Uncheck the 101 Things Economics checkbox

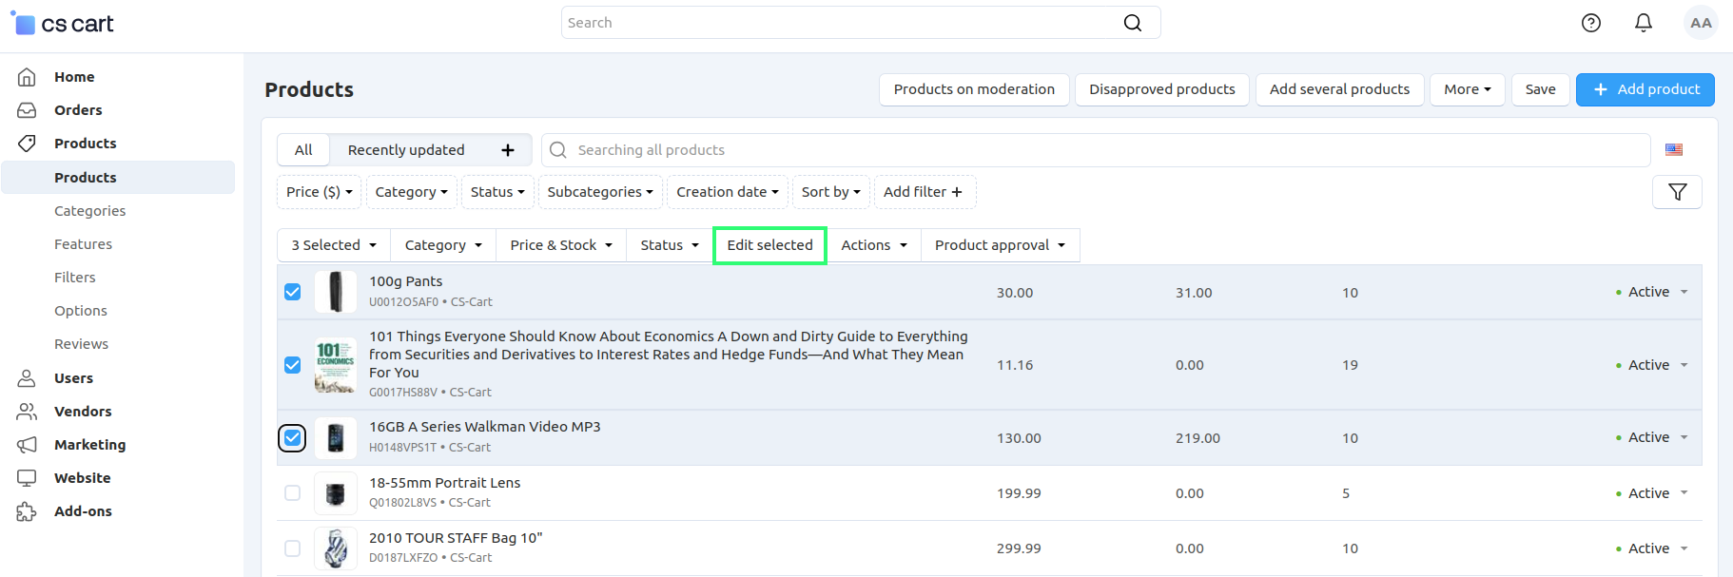point(293,365)
